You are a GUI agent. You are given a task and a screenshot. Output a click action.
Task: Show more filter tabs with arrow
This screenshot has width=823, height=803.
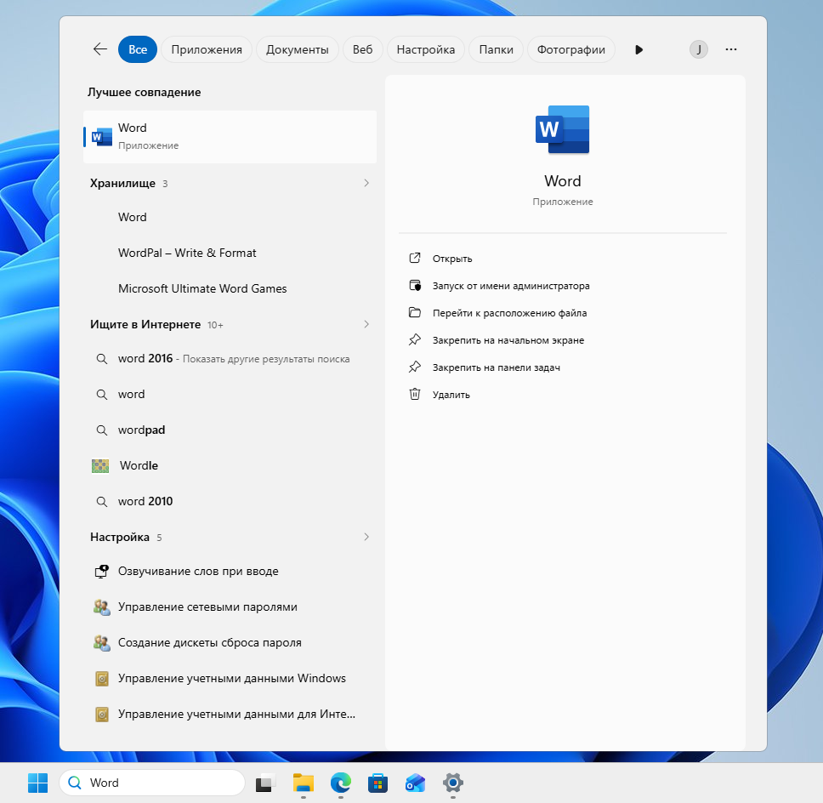pos(639,50)
